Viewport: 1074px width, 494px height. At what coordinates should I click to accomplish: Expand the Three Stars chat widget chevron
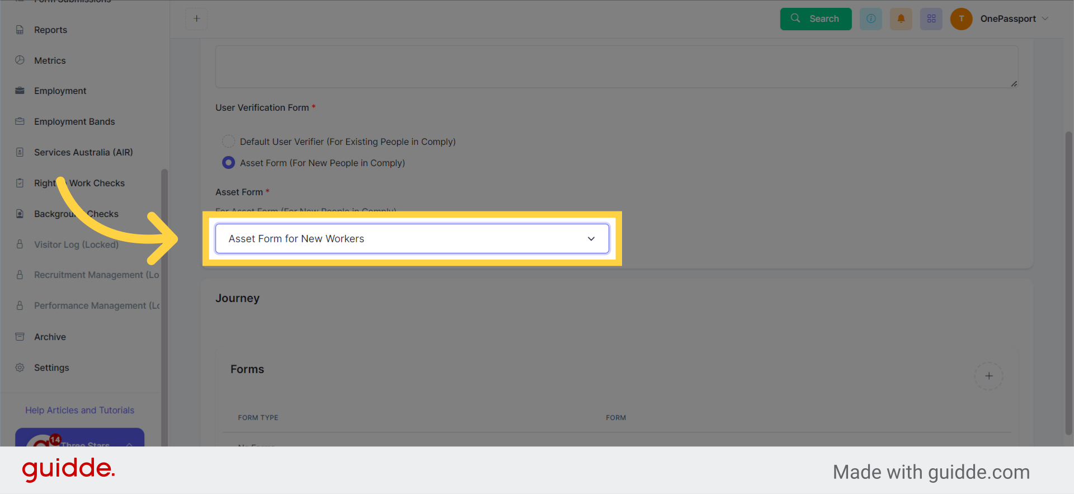129,444
